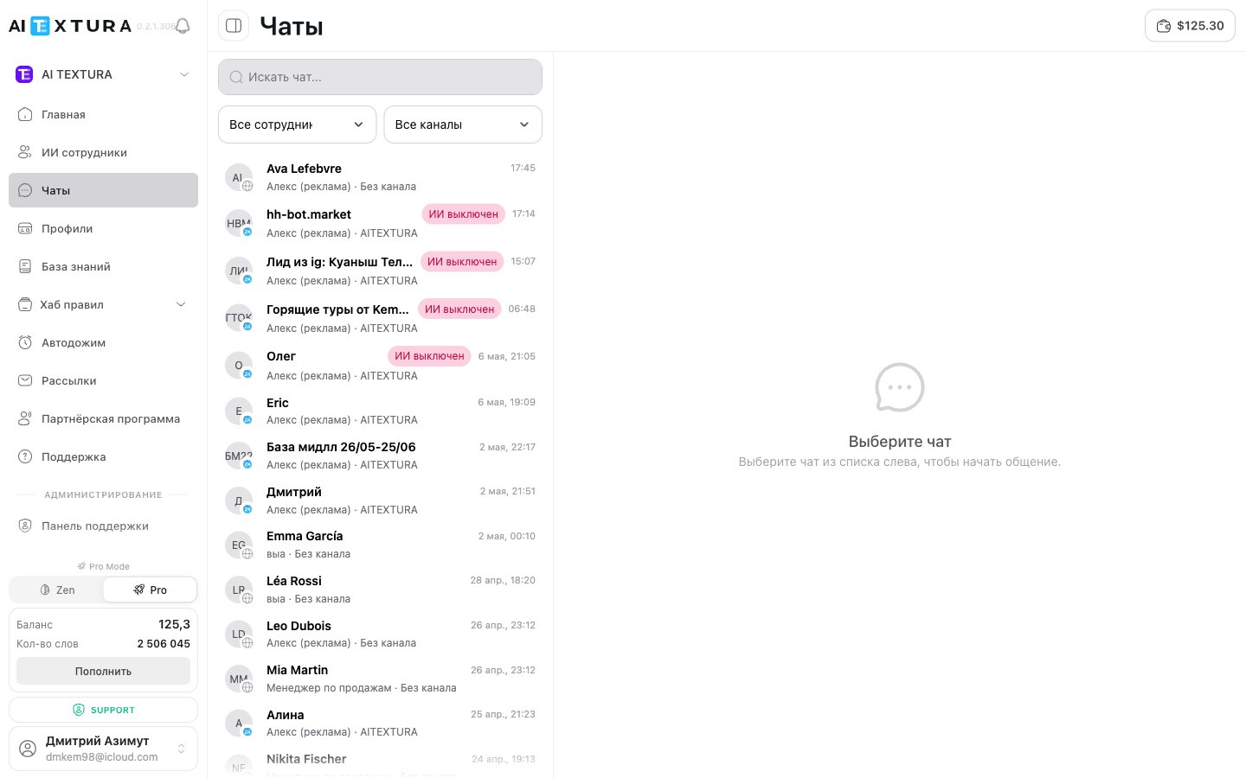Click the search magnifier icon
This screenshot has height=778, width=1246.
point(236,77)
